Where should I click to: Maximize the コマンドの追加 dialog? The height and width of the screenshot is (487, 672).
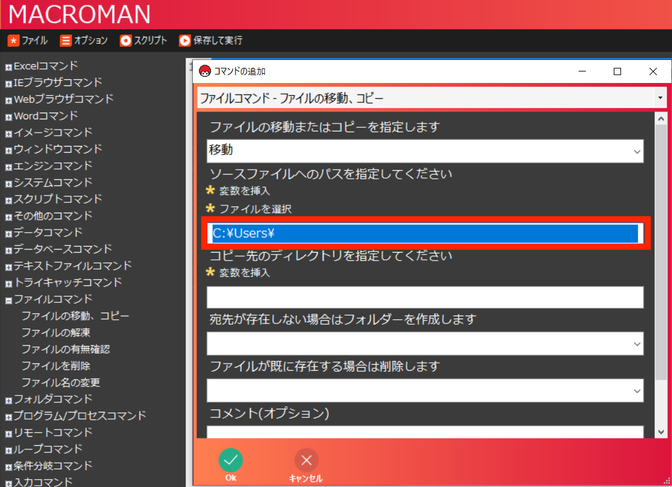point(617,71)
